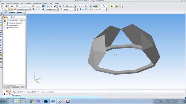Select Shaded display mode icon
The image size is (186, 104).
pos(94,6)
